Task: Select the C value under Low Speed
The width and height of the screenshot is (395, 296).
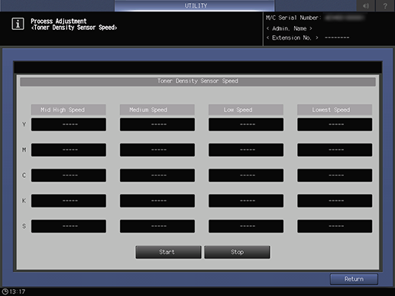Action: (x=246, y=175)
